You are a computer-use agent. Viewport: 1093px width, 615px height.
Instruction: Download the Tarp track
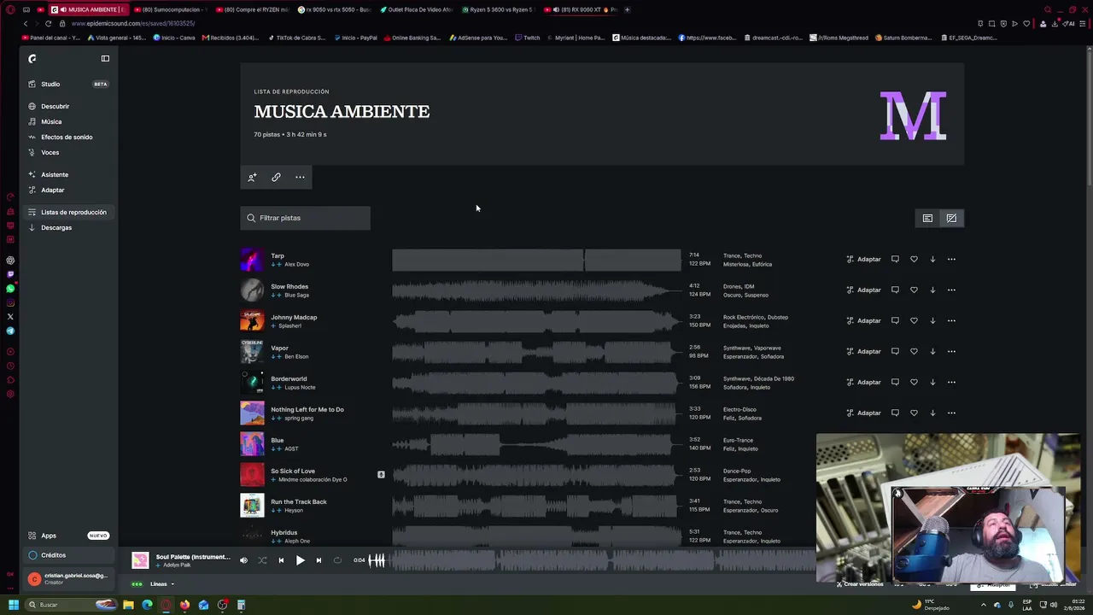(932, 259)
